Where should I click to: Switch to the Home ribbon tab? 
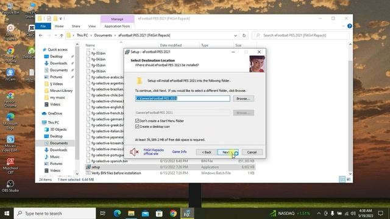tap(59, 26)
